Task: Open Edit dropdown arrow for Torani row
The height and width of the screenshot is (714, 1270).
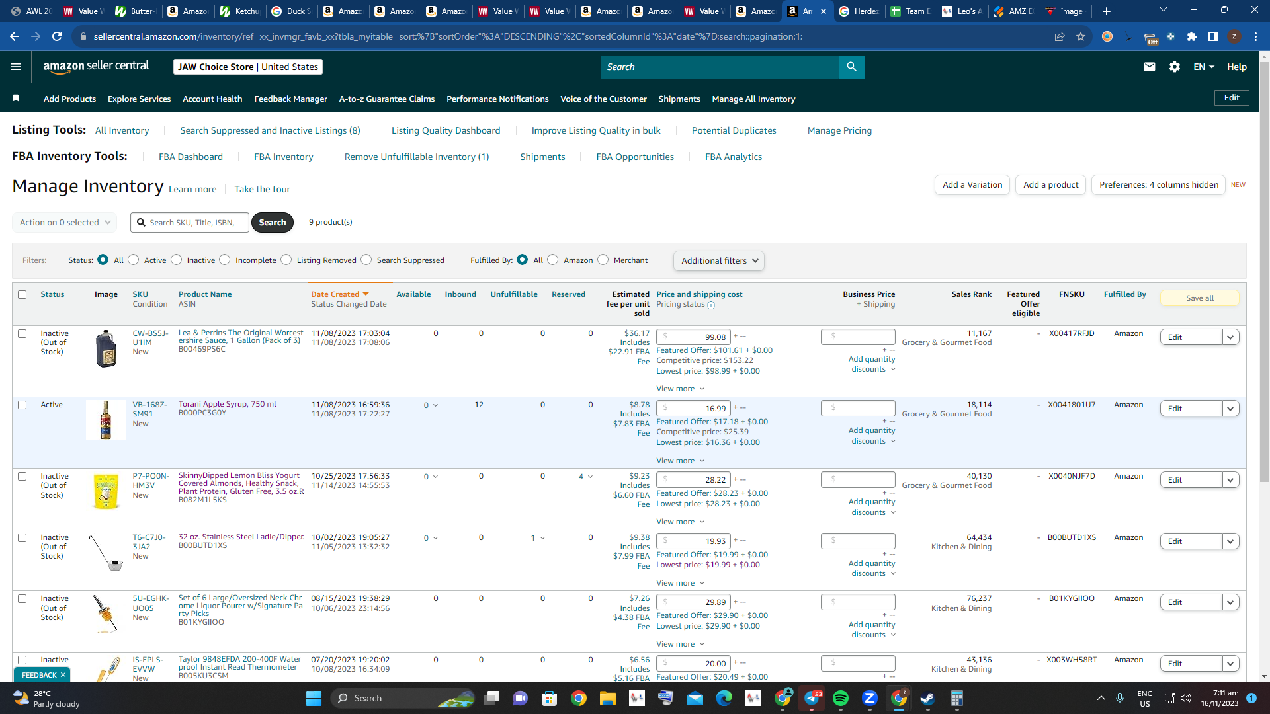Action: [x=1230, y=409]
